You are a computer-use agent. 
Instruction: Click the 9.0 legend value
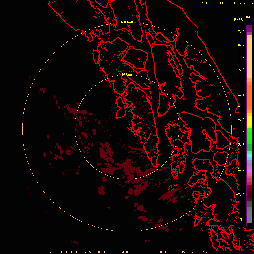pos(241,44)
